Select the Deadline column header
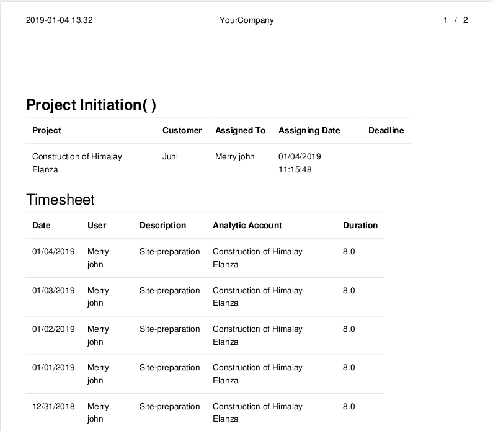Image resolution: width=493 pixels, height=431 pixels. click(386, 130)
